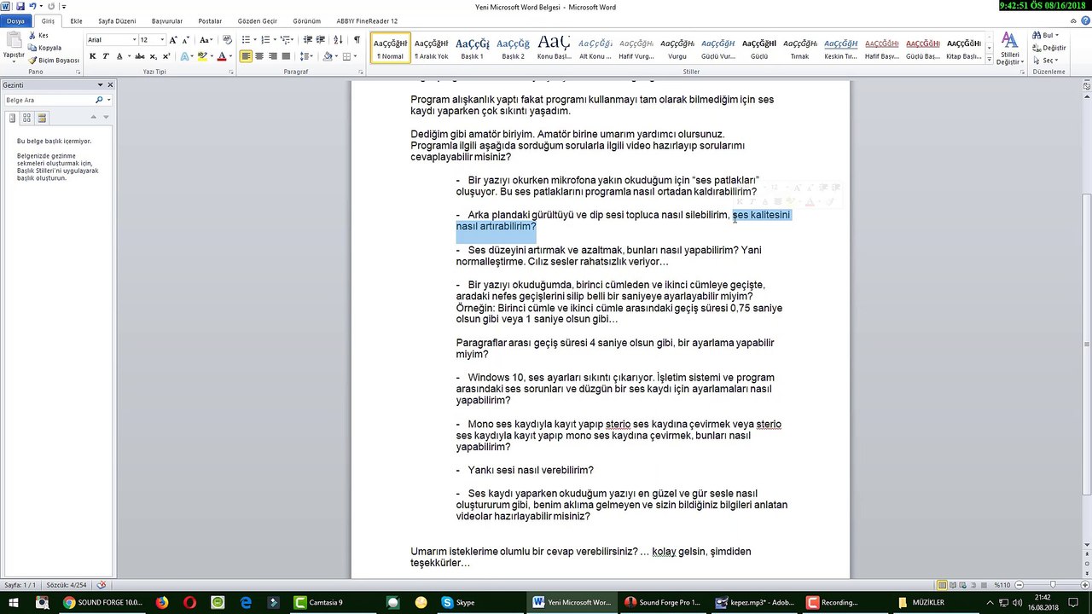The width and height of the screenshot is (1092, 614).
Task: Switch to ABBYY FineReader 12 tab
Action: coord(367,20)
